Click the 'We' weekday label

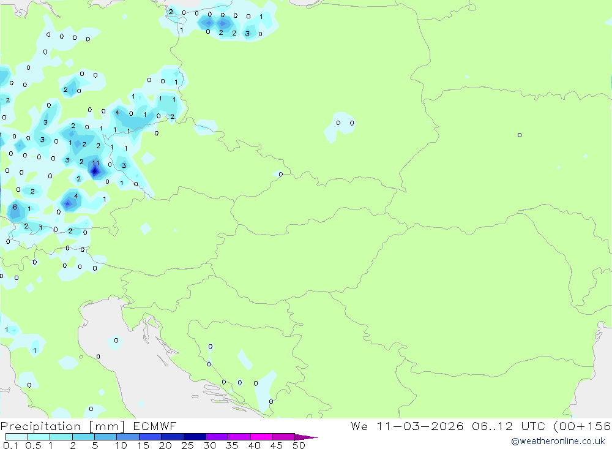coord(359,426)
